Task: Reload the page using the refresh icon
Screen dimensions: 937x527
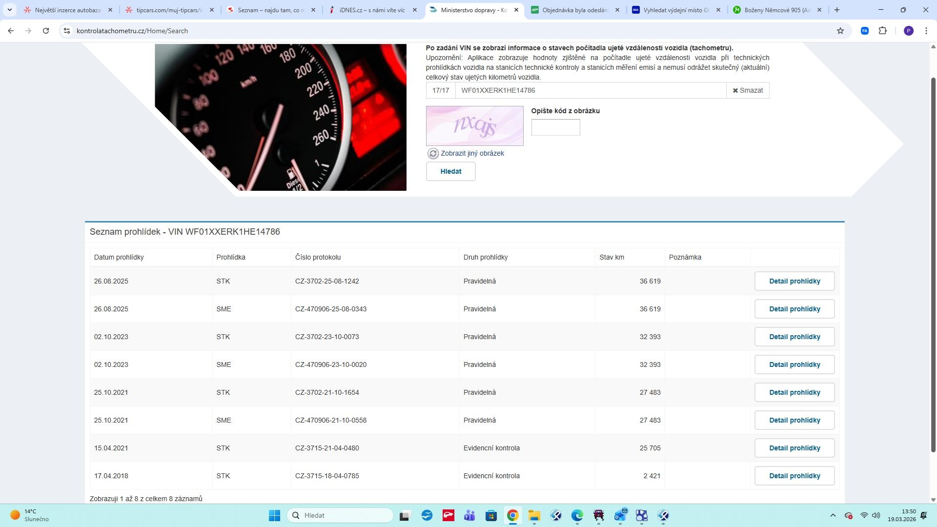Action: (46, 31)
